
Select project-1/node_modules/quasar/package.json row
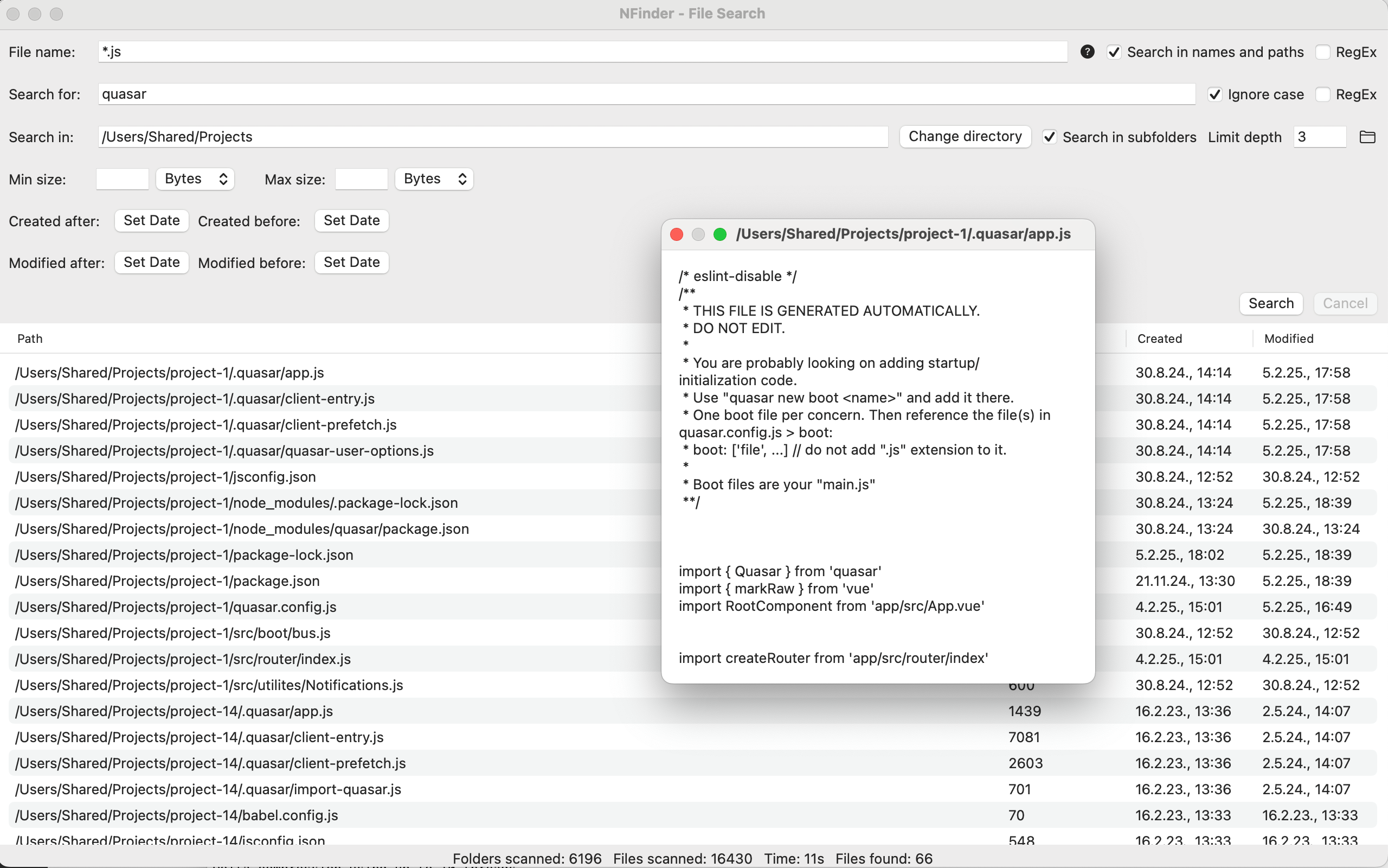click(693, 529)
